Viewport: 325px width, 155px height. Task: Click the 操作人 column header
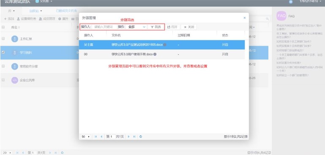click(x=88, y=35)
